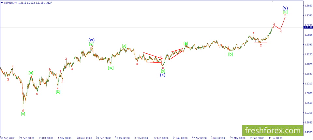313x140 pixels.
Task: Select the green [w] wave label
Action: click(111, 68)
